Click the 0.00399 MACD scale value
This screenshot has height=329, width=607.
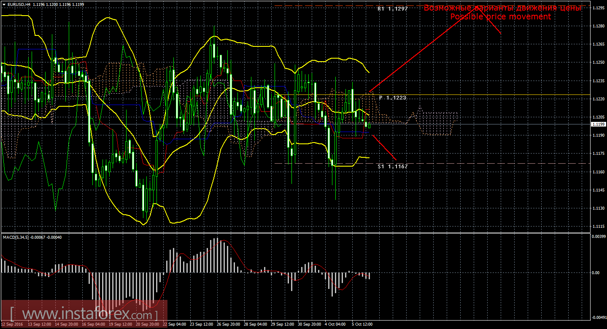tap(598, 237)
